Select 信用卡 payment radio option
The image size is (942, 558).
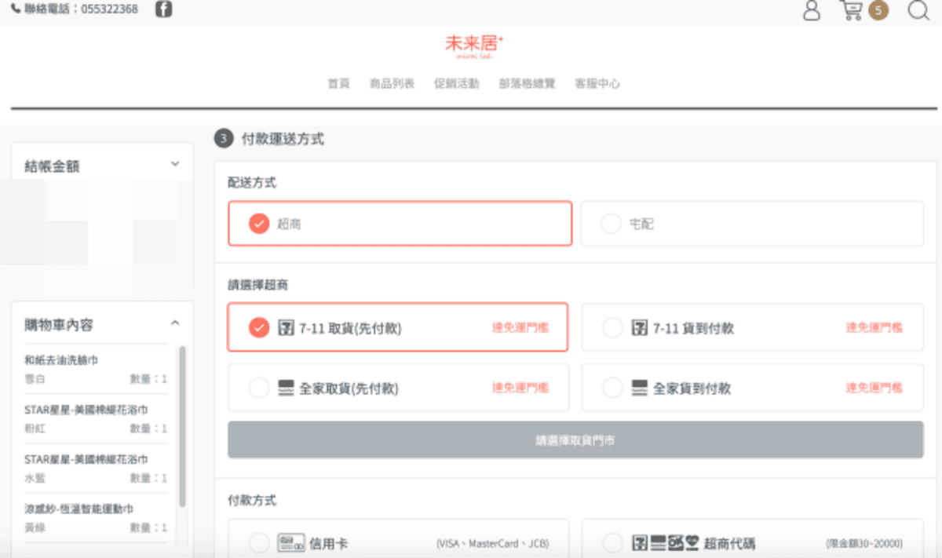[259, 543]
